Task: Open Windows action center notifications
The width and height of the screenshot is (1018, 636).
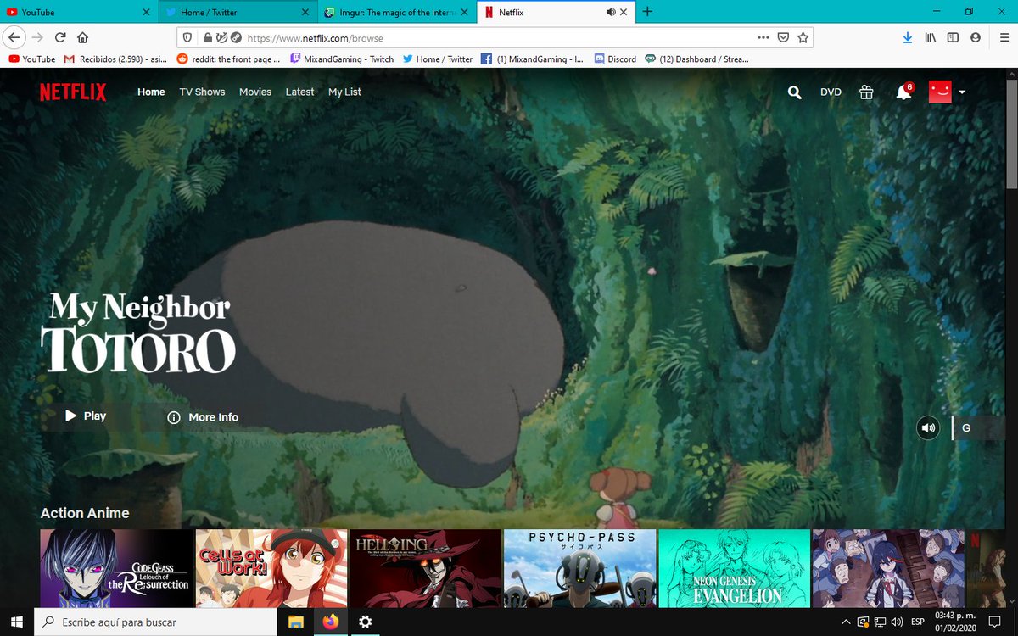Action: click(x=995, y=622)
